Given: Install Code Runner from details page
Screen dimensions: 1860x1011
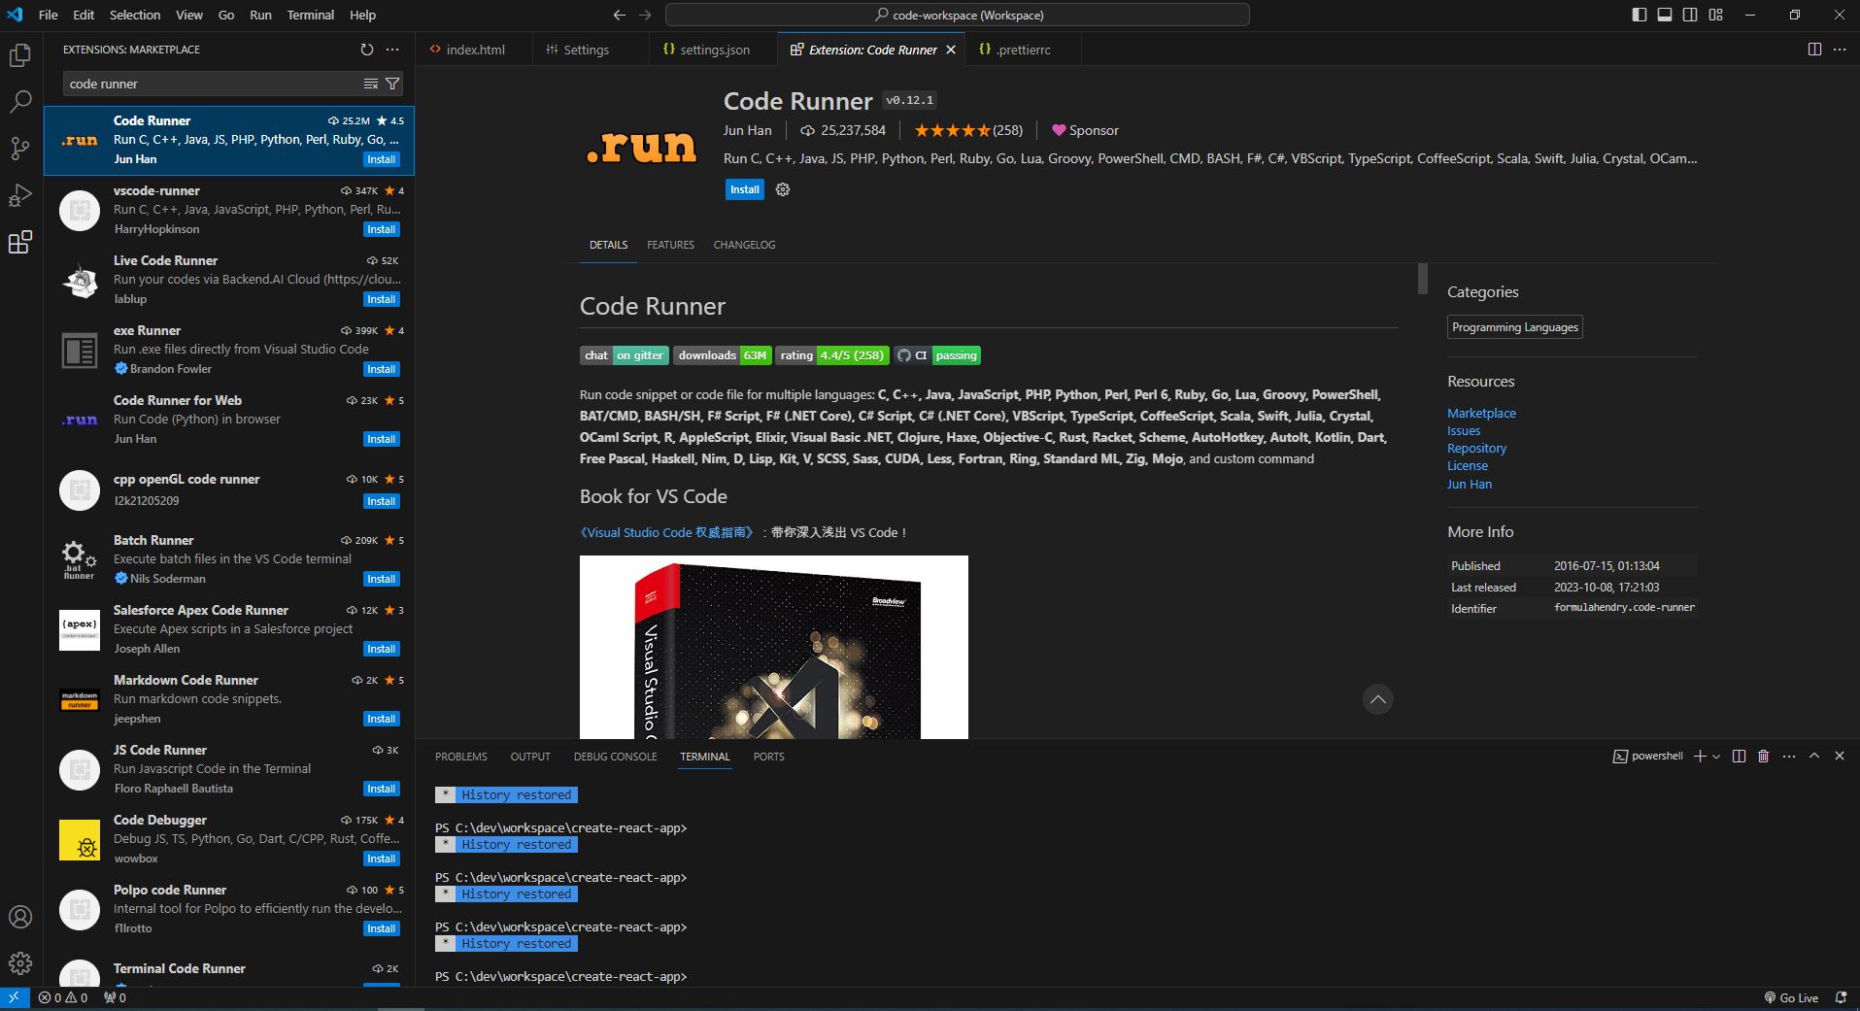Looking at the screenshot, I should coord(745,189).
